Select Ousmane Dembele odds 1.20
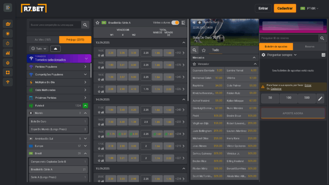329x185 pixels. (208, 71)
